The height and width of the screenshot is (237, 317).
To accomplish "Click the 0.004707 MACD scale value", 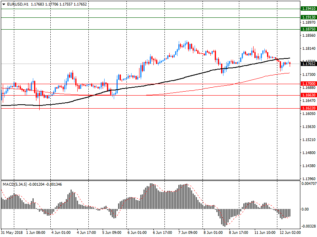I will pos(309,184).
